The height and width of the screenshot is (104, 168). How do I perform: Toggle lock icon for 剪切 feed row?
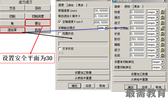162,39
